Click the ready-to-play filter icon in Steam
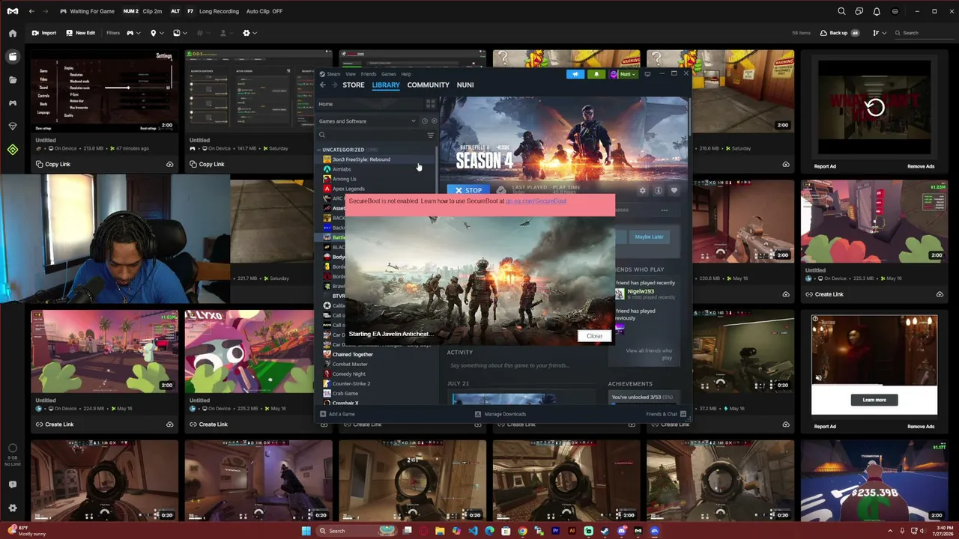Viewport: 959px width, 539px height. (x=434, y=121)
